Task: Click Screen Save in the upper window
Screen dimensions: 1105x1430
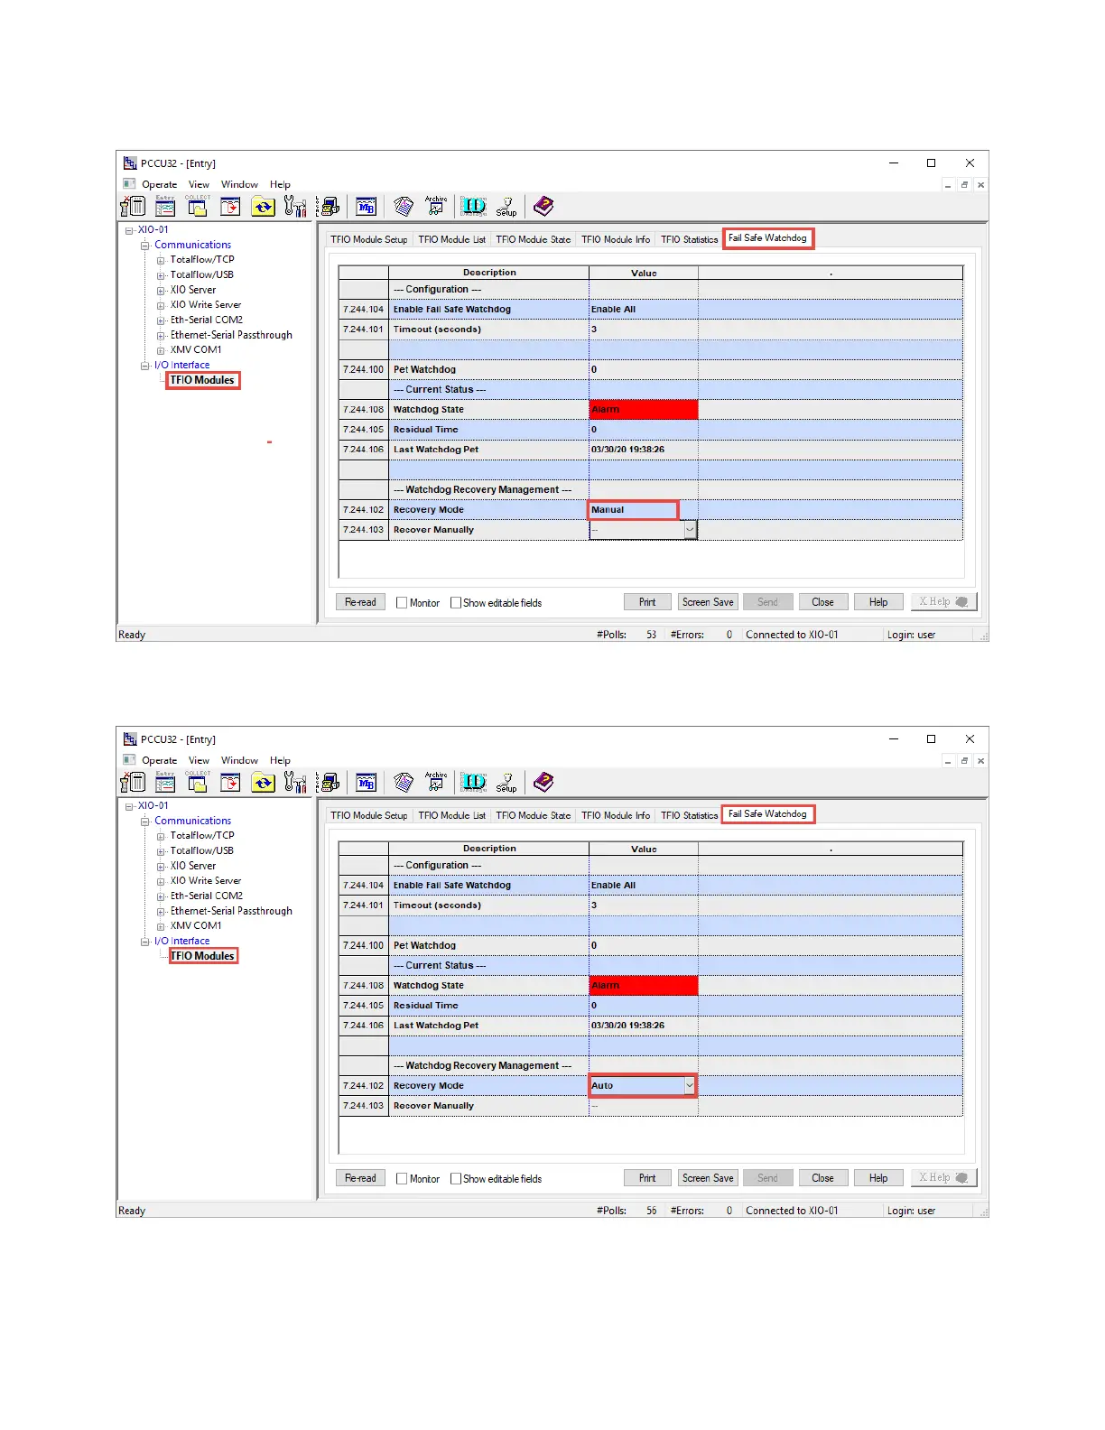Action: (708, 602)
